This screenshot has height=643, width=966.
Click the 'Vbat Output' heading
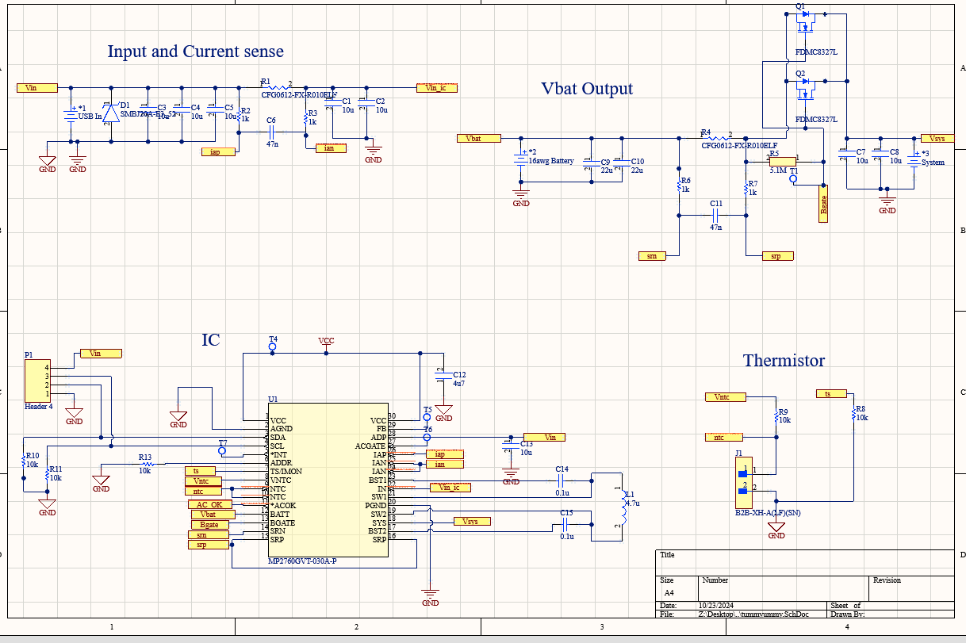(587, 89)
